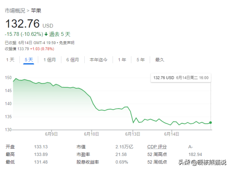This screenshot has height=170, width=231.
Task: Click the 苹果 breadcrumb title
Action: coord(36,11)
